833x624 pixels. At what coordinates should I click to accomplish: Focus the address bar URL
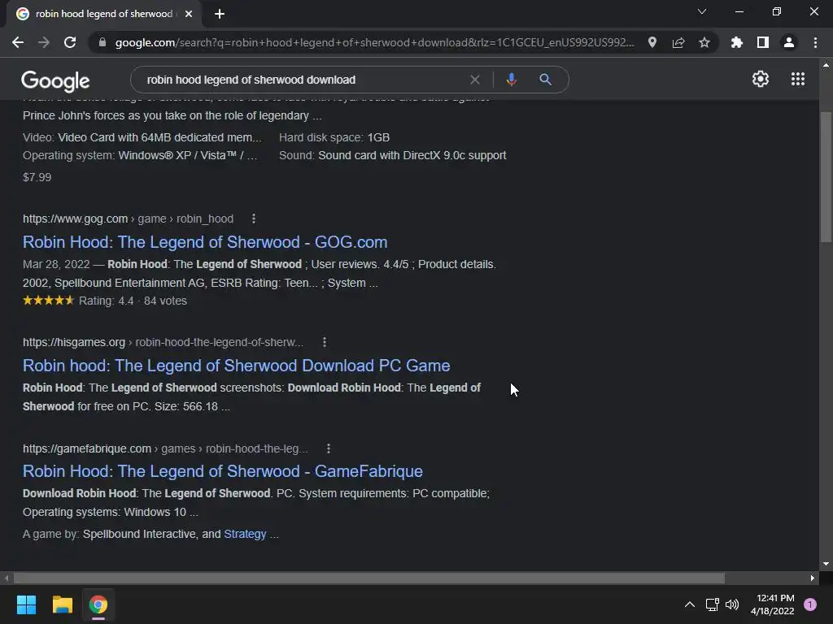tap(374, 42)
